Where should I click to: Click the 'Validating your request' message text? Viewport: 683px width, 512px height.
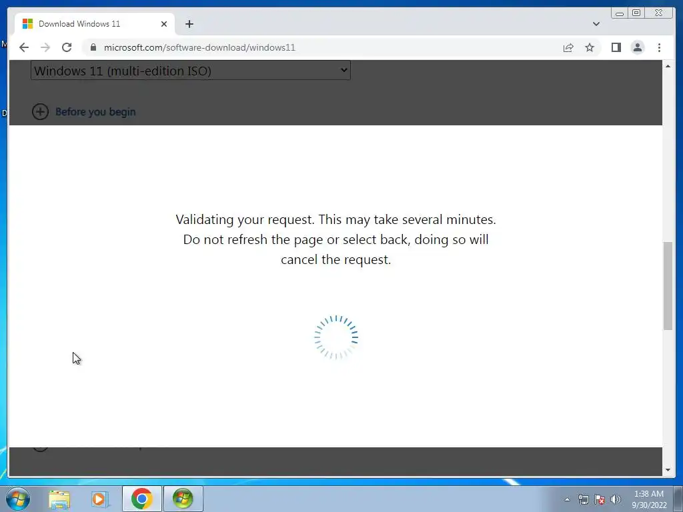tap(336, 239)
